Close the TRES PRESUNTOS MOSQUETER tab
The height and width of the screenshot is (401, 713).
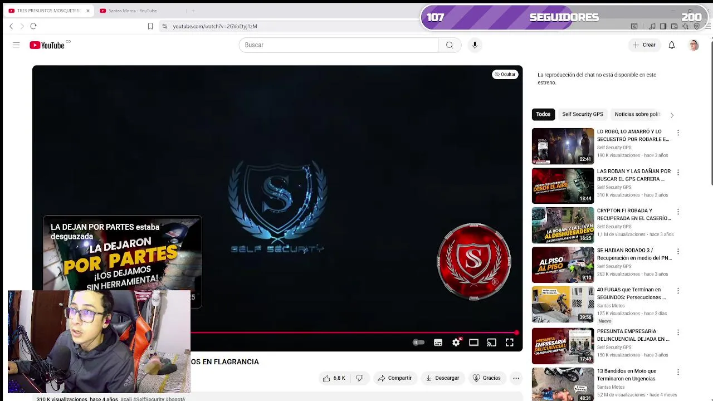pos(87,11)
